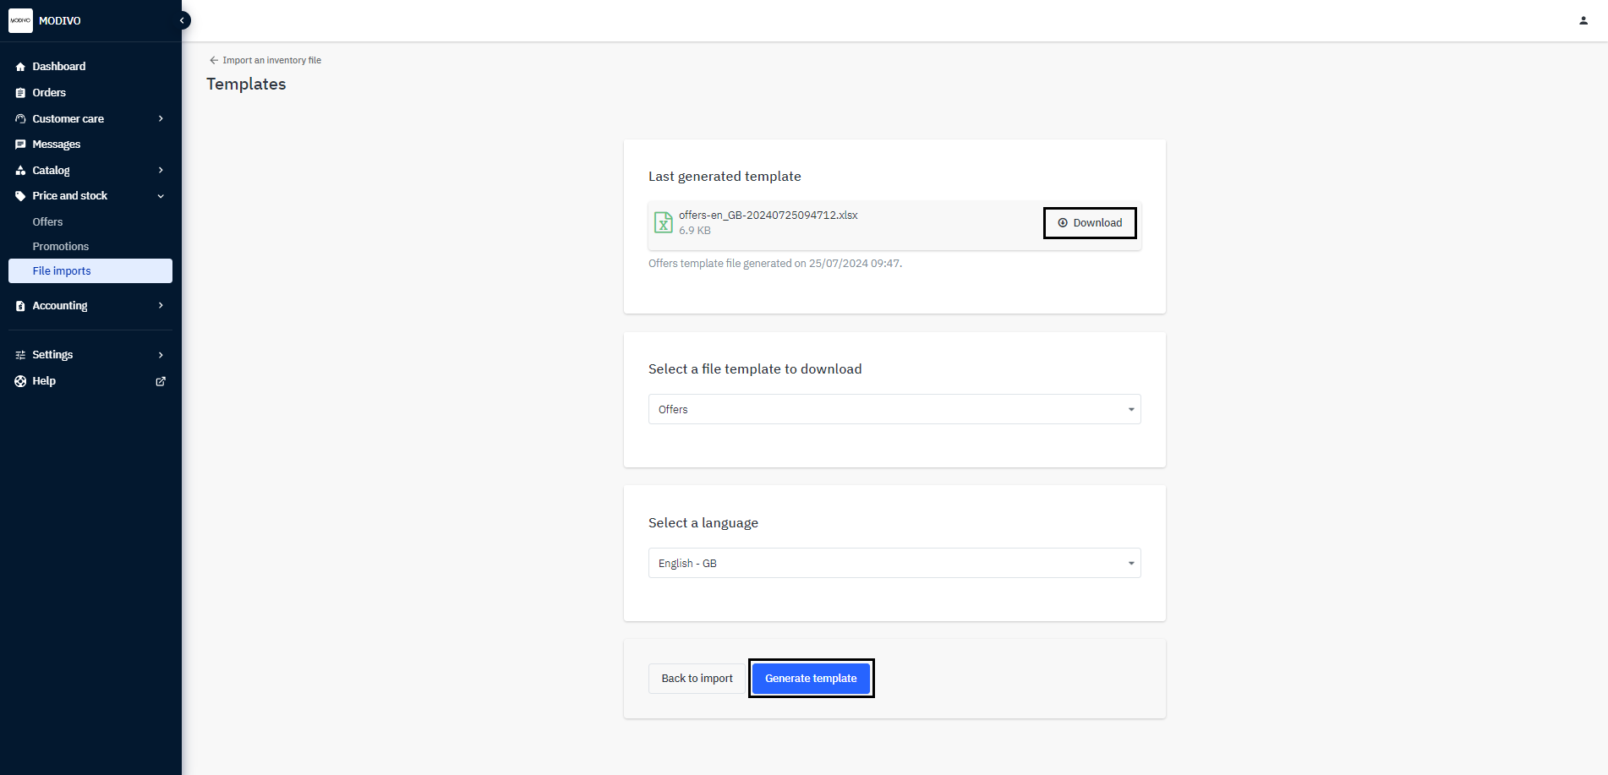
Task: Expand the Accounting submenu
Action: 161,306
